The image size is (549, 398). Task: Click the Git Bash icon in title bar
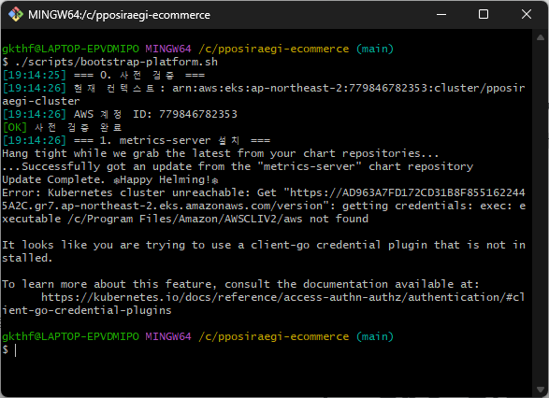pos(16,15)
